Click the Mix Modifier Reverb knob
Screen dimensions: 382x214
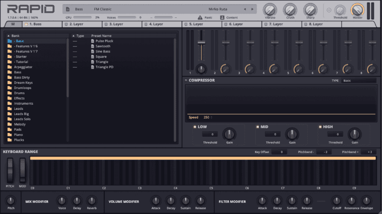tap(92, 201)
